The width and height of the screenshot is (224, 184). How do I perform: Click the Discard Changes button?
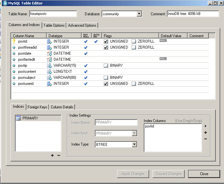pyautogui.click(x=168, y=174)
